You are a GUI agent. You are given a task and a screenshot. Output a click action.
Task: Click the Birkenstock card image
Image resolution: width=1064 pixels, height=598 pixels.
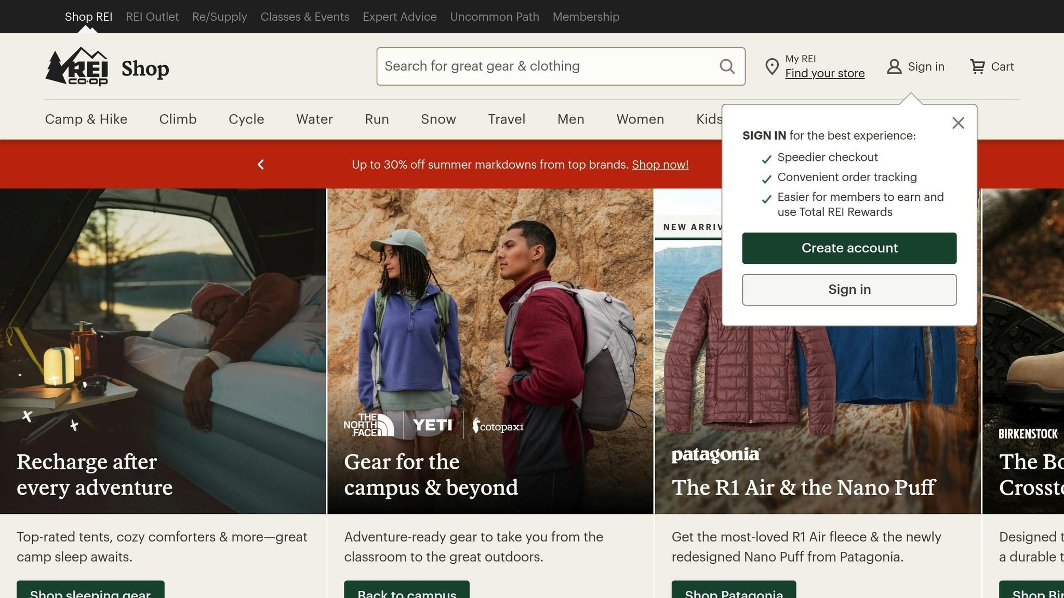[1023, 351]
